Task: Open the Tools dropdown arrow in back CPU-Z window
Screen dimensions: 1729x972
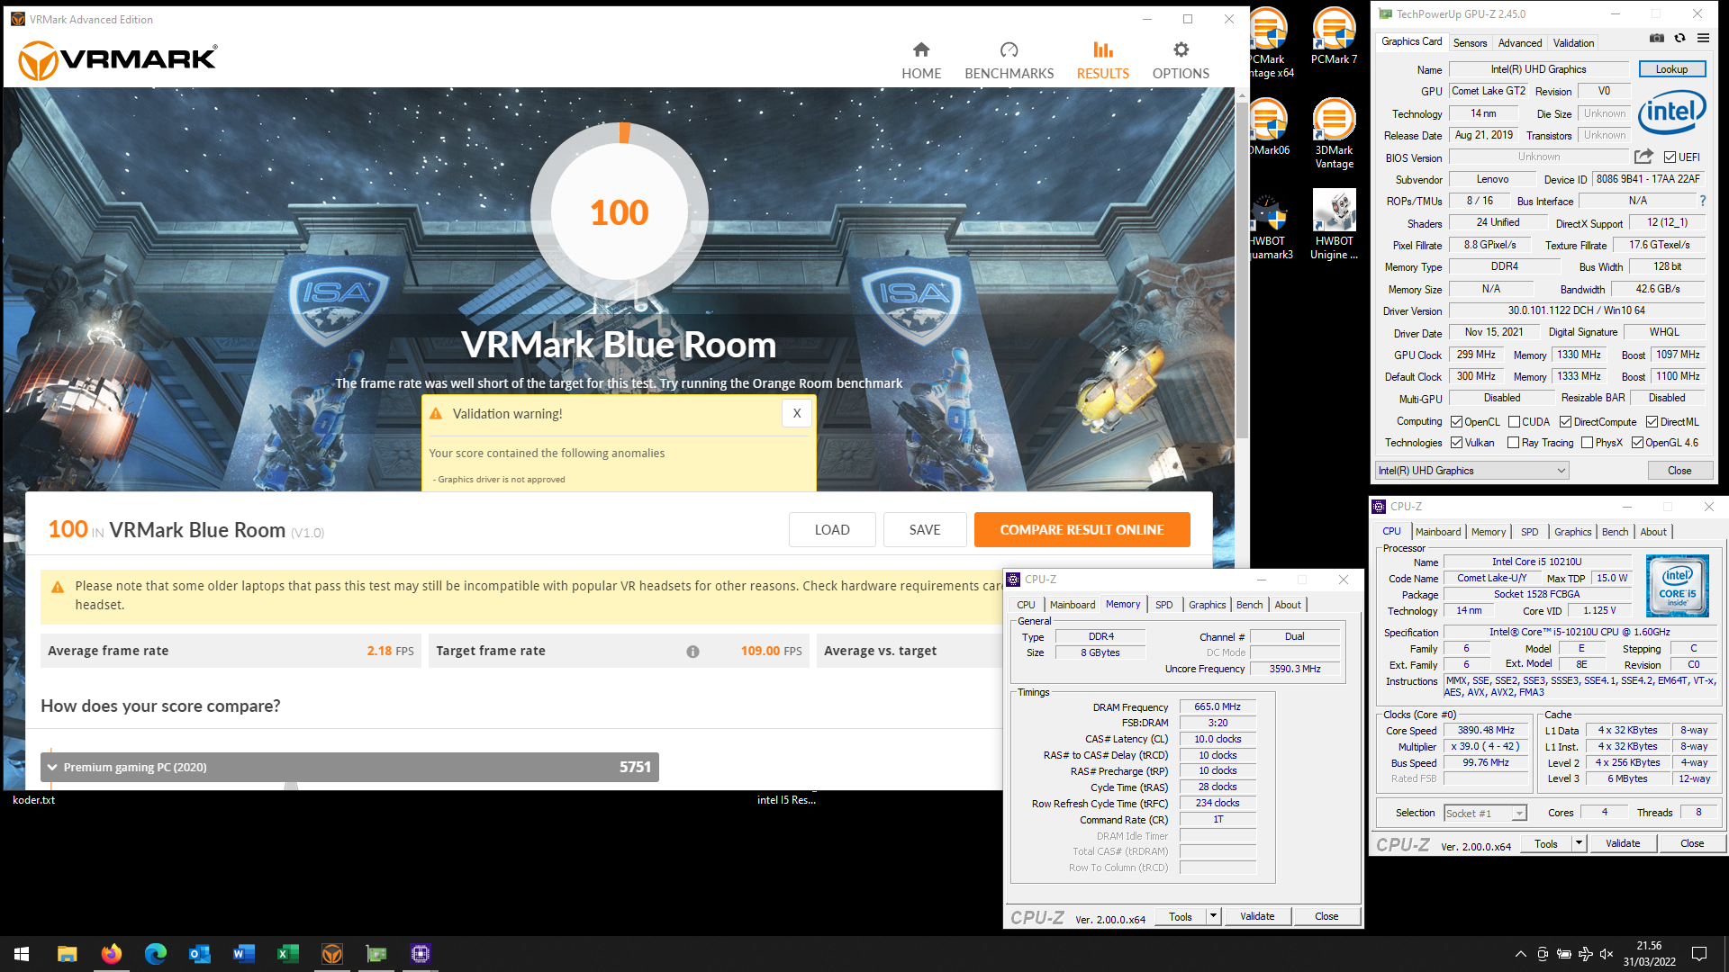Action: pyautogui.click(x=1578, y=843)
